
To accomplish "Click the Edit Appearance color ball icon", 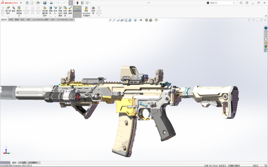I will coord(146,20).
